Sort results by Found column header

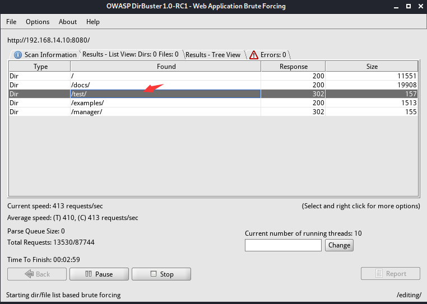(x=166, y=67)
